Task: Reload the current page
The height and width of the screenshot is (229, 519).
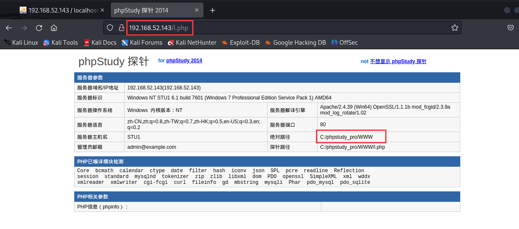Action: coord(39,28)
